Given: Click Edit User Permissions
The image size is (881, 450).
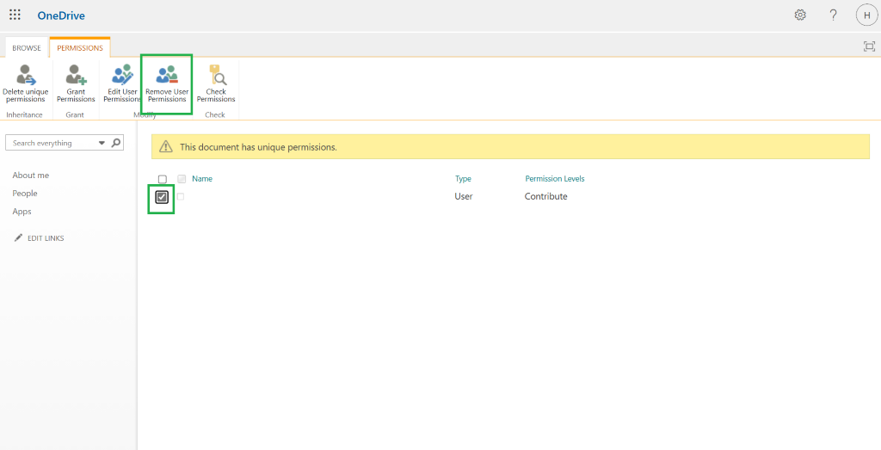Looking at the screenshot, I should (x=122, y=83).
